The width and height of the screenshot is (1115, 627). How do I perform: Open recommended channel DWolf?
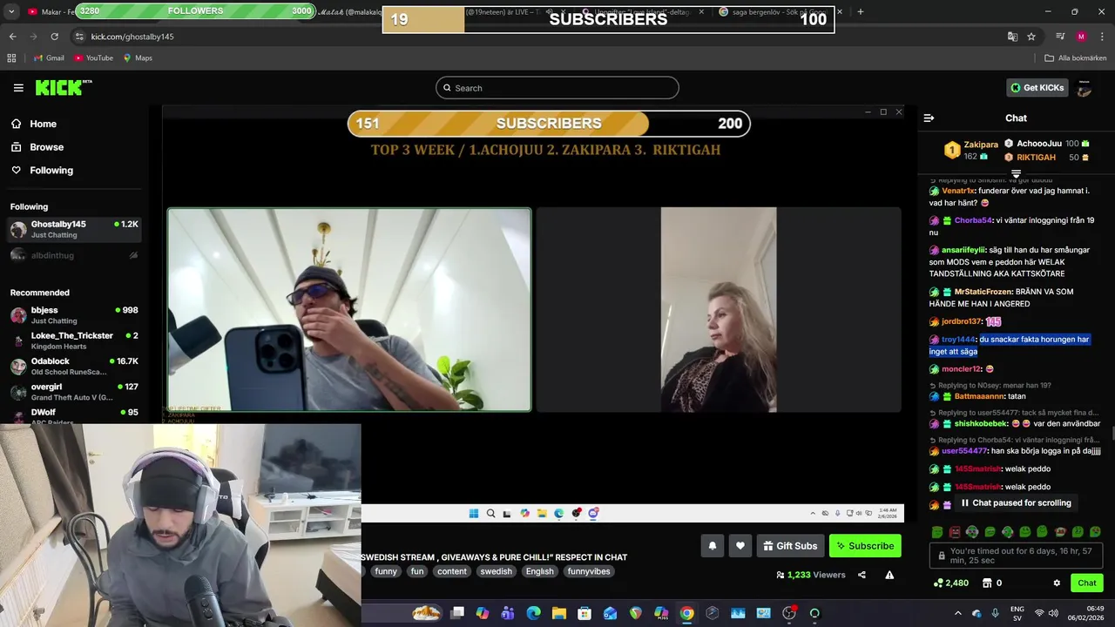point(74,415)
